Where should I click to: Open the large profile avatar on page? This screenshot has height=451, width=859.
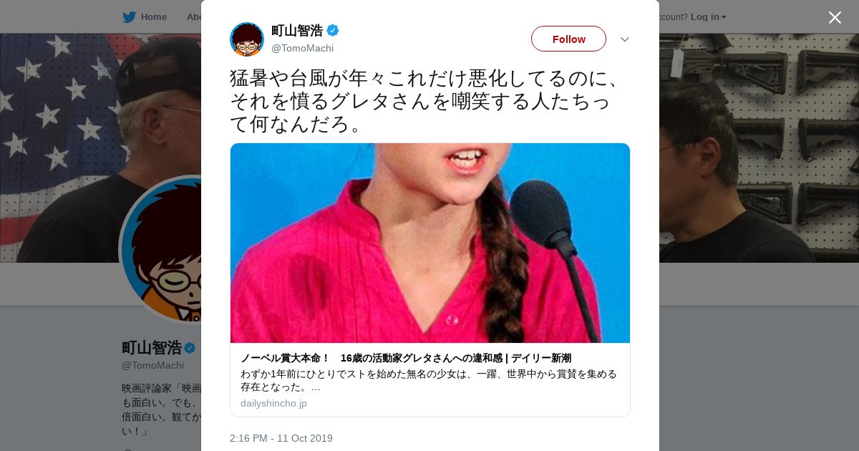tap(161, 250)
